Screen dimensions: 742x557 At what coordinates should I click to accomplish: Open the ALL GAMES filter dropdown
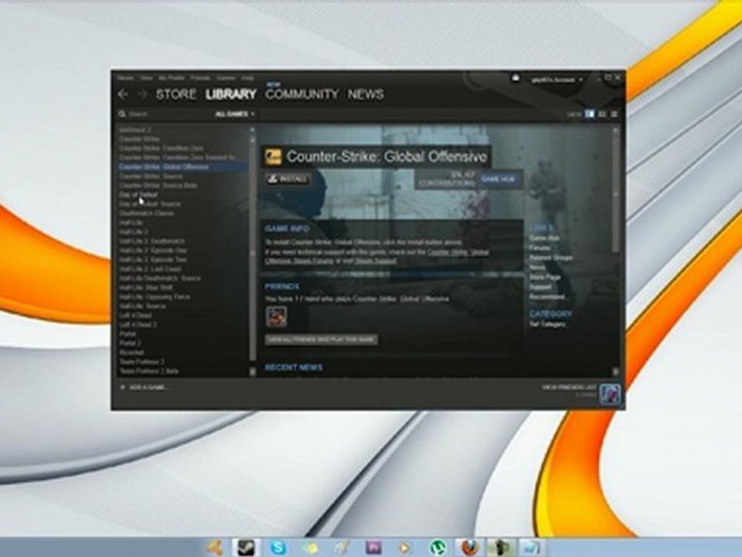[x=235, y=114]
